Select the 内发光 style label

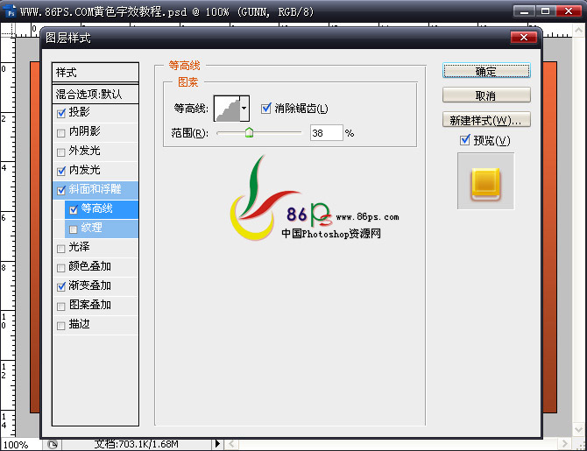(x=85, y=170)
